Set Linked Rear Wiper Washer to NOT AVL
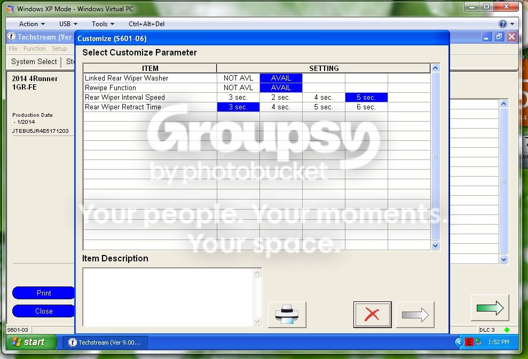The image size is (528, 359). click(238, 78)
